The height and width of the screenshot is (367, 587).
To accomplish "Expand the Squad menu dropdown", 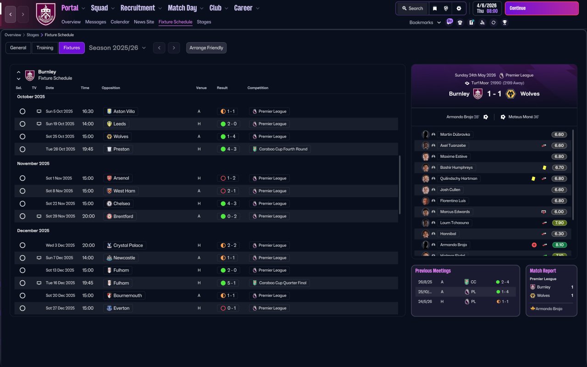I will pos(113,8).
